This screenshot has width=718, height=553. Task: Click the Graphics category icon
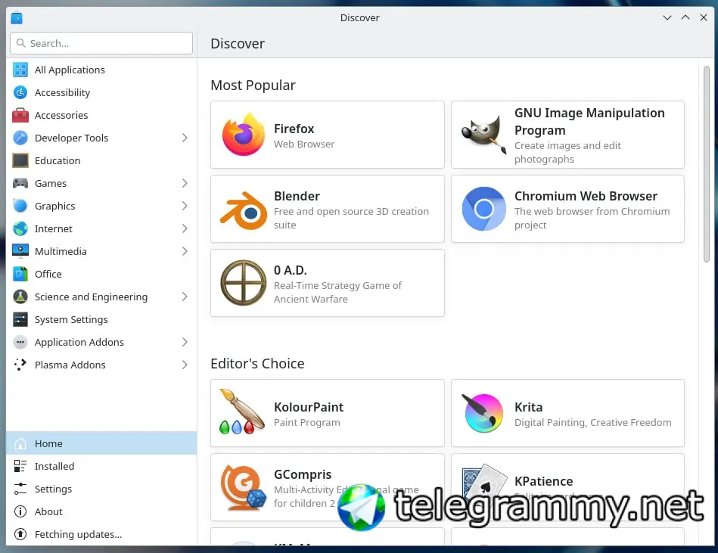[x=20, y=206]
